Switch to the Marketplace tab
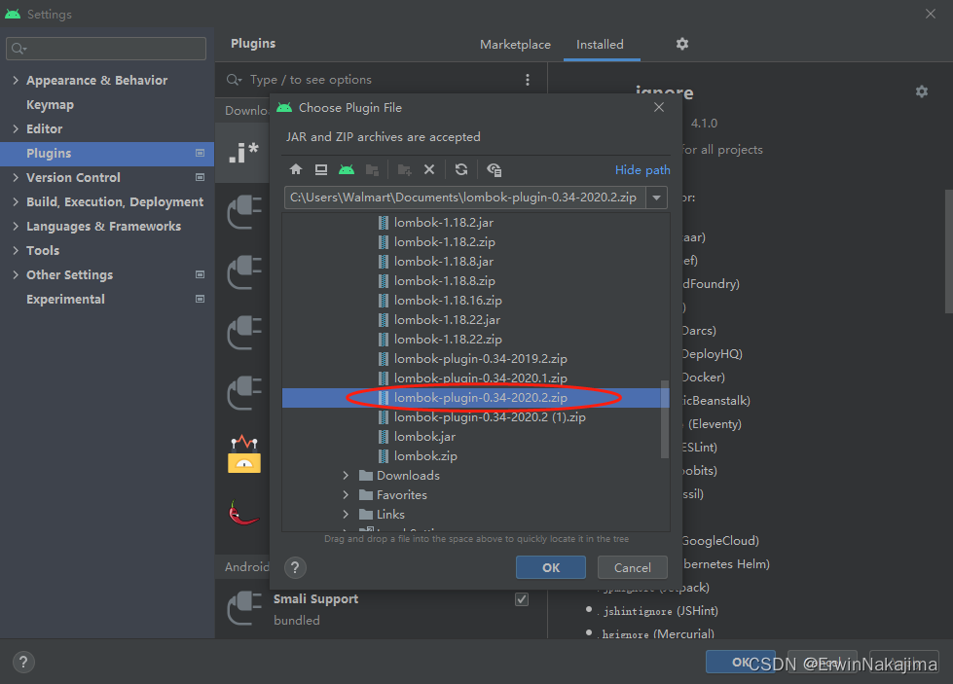The height and width of the screenshot is (684, 953). pyautogui.click(x=515, y=44)
